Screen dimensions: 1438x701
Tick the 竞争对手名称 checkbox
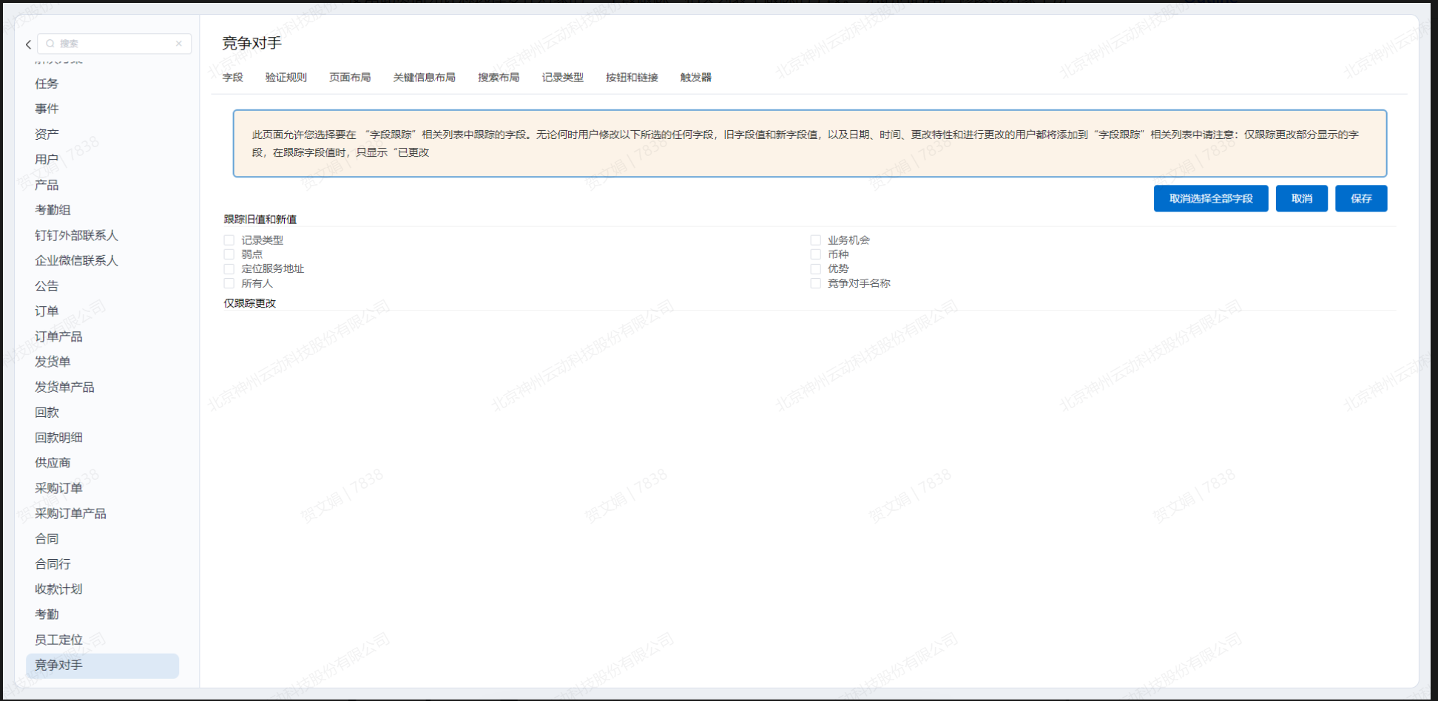point(815,283)
